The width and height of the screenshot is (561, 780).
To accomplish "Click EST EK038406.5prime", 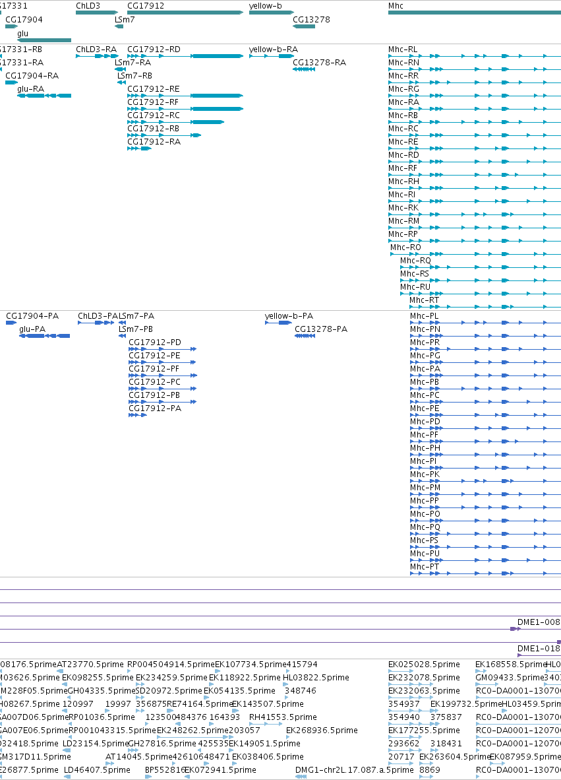I will pyautogui.click(x=268, y=757).
